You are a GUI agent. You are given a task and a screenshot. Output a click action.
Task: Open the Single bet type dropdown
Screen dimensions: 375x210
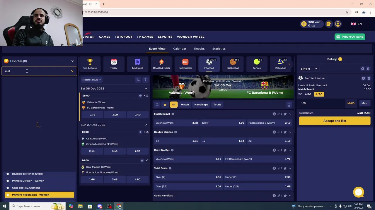pos(309,69)
